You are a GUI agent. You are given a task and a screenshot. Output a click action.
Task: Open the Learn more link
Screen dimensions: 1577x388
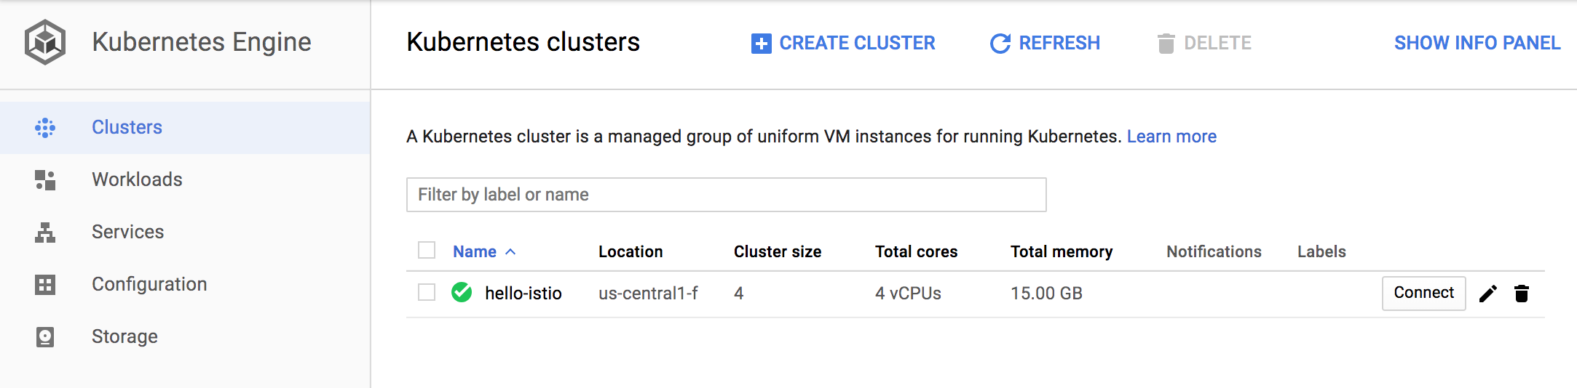(x=1171, y=137)
